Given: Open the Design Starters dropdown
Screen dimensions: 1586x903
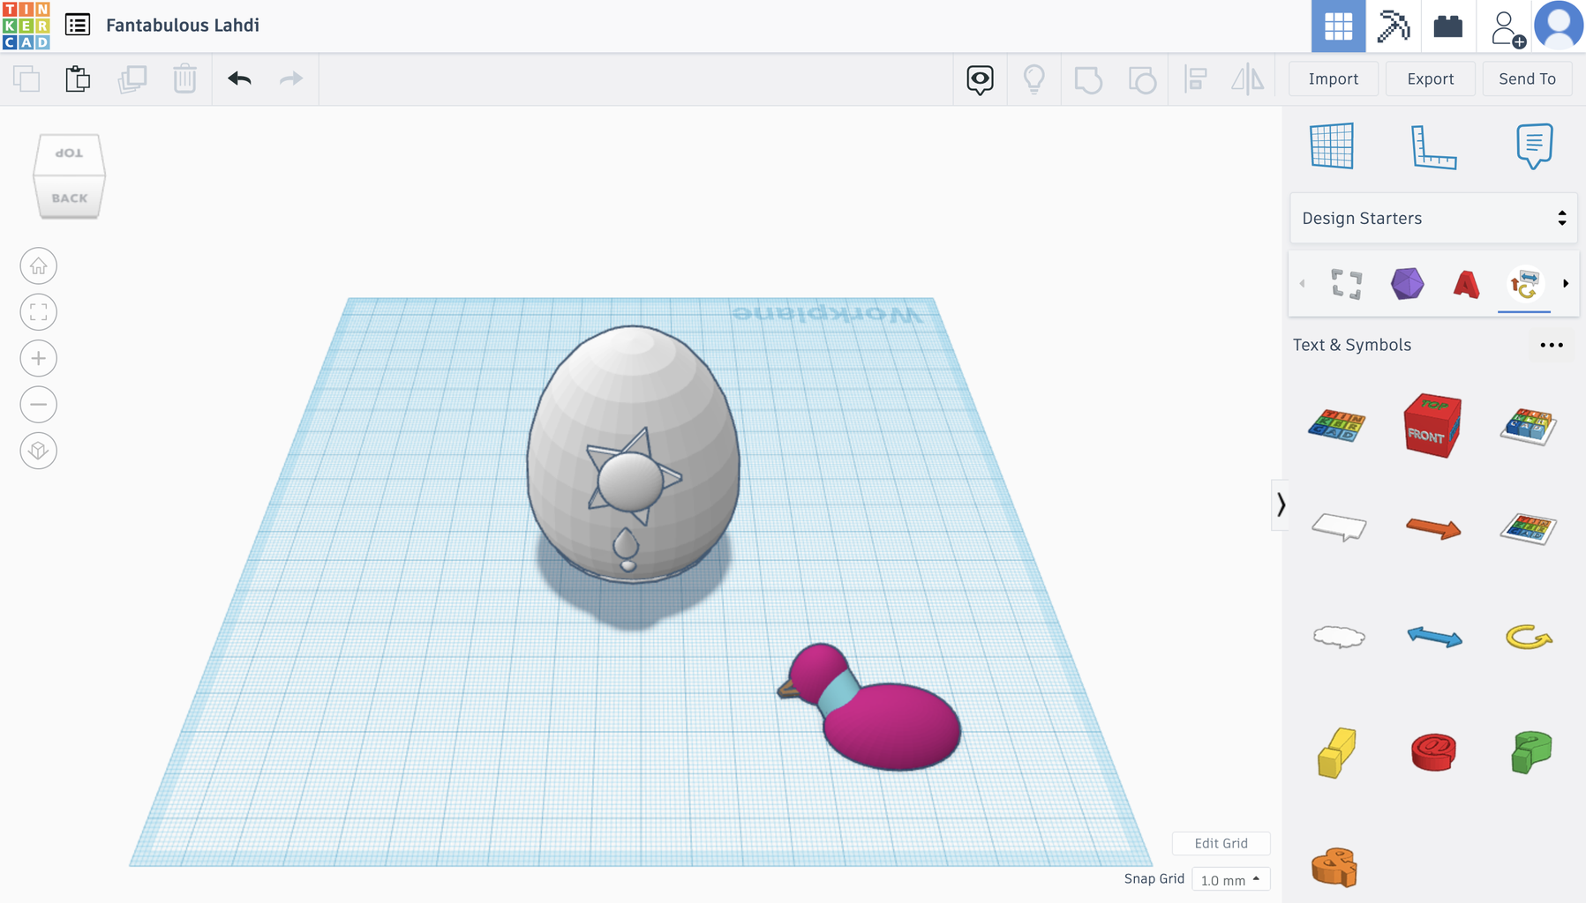Looking at the screenshot, I should coord(1432,218).
